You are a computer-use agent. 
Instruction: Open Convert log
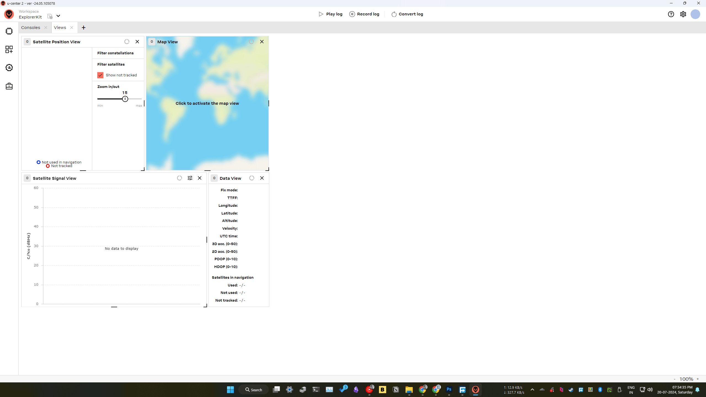(407, 14)
